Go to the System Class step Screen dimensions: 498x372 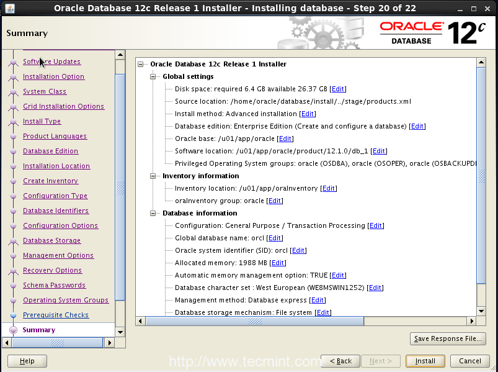pos(45,92)
